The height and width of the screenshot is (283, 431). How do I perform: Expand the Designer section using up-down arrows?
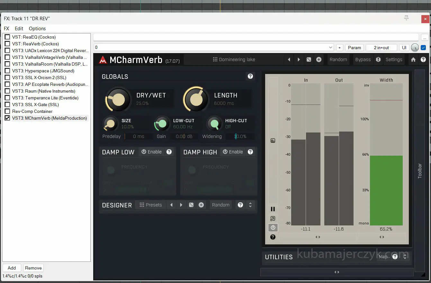250,205
